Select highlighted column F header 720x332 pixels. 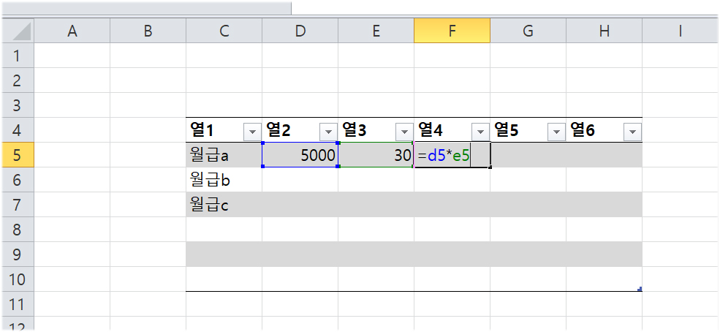click(x=452, y=31)
